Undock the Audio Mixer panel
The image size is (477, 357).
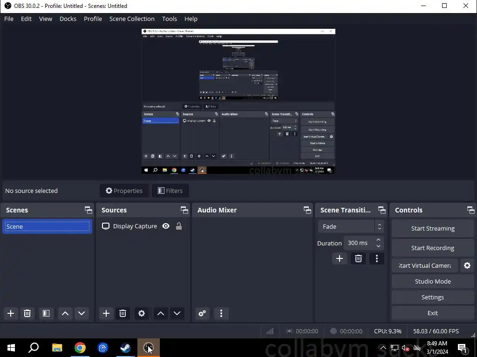[x=307, y=210]
